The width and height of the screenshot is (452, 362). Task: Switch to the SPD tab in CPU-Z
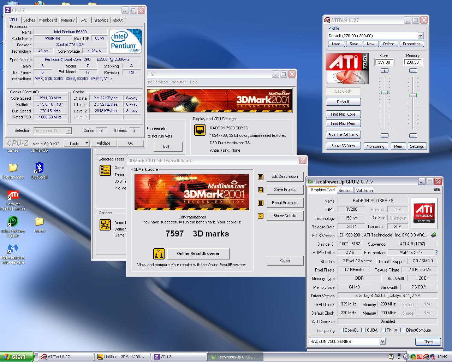tap(84, 20)
